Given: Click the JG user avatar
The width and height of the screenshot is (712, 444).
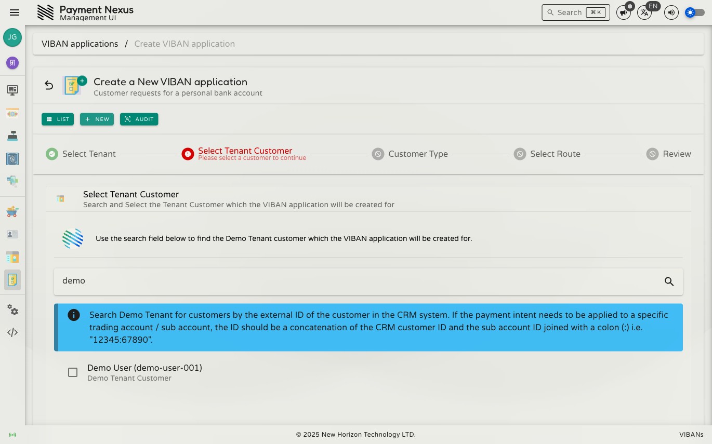Looking at the screenshot, I should click(12, 37).
